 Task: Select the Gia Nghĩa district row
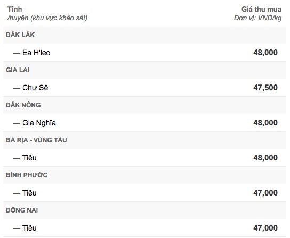[x=144, y=123]
